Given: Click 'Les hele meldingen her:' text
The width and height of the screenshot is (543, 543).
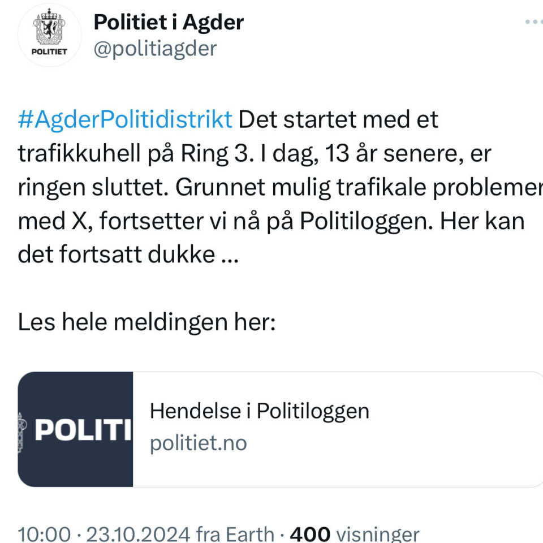Looking at the screenshot, I should click(146, 323).
